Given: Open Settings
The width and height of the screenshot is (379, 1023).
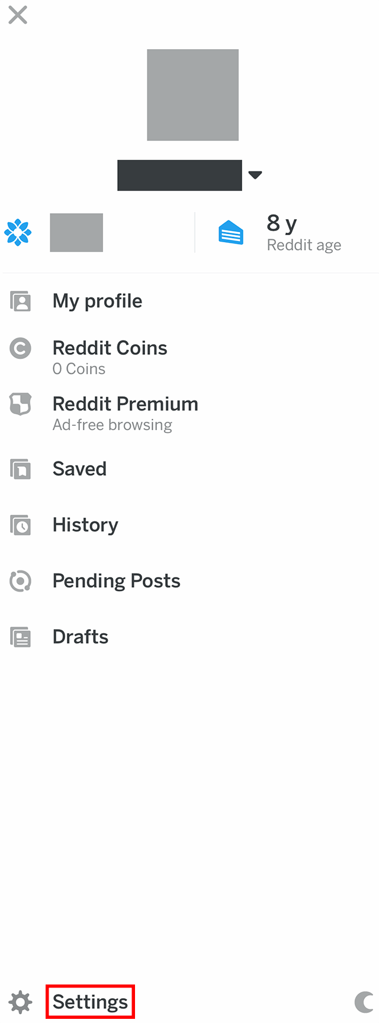Looking at the screenshot, I should click(90, 1002).
